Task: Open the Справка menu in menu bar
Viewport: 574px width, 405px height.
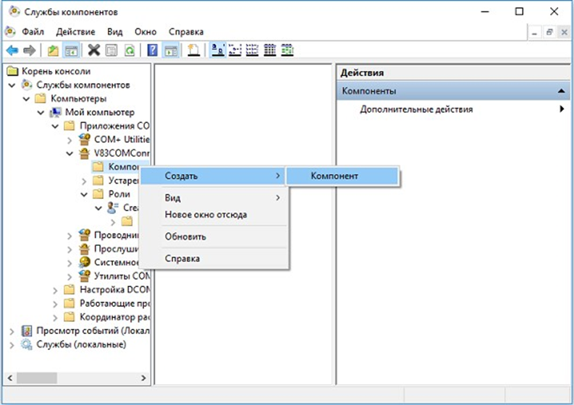Action: (186, 32)
